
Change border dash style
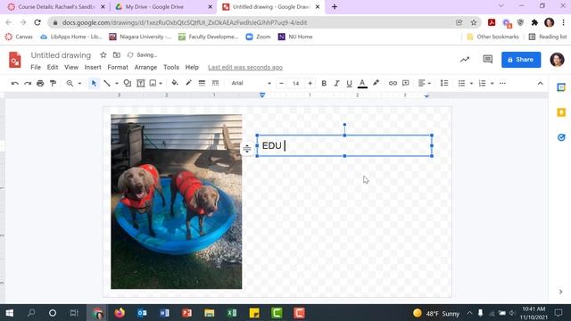(215, 83)
